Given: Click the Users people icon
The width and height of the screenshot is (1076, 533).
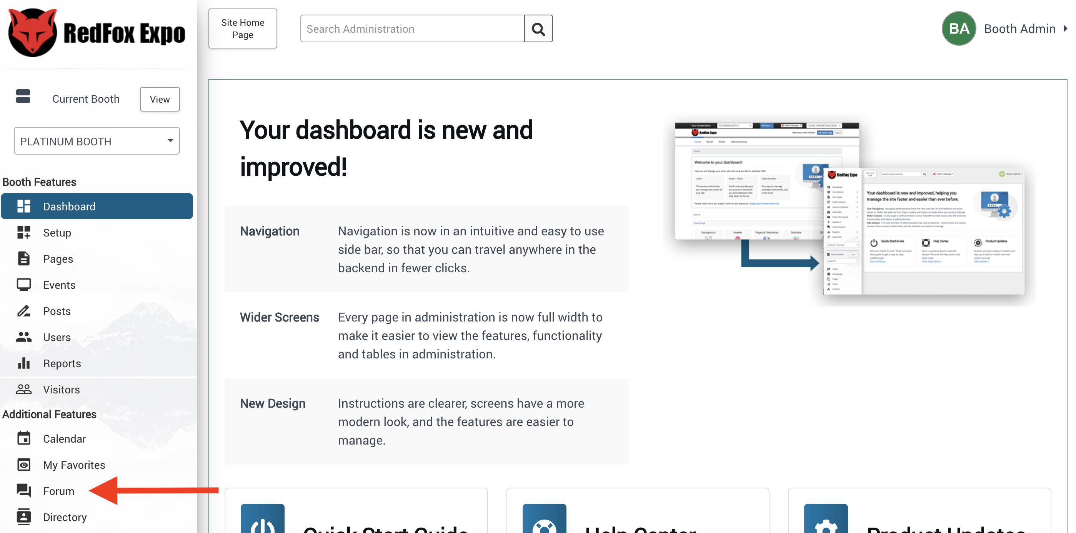Looking at the screenshot, I should click(x=24, y=336).
